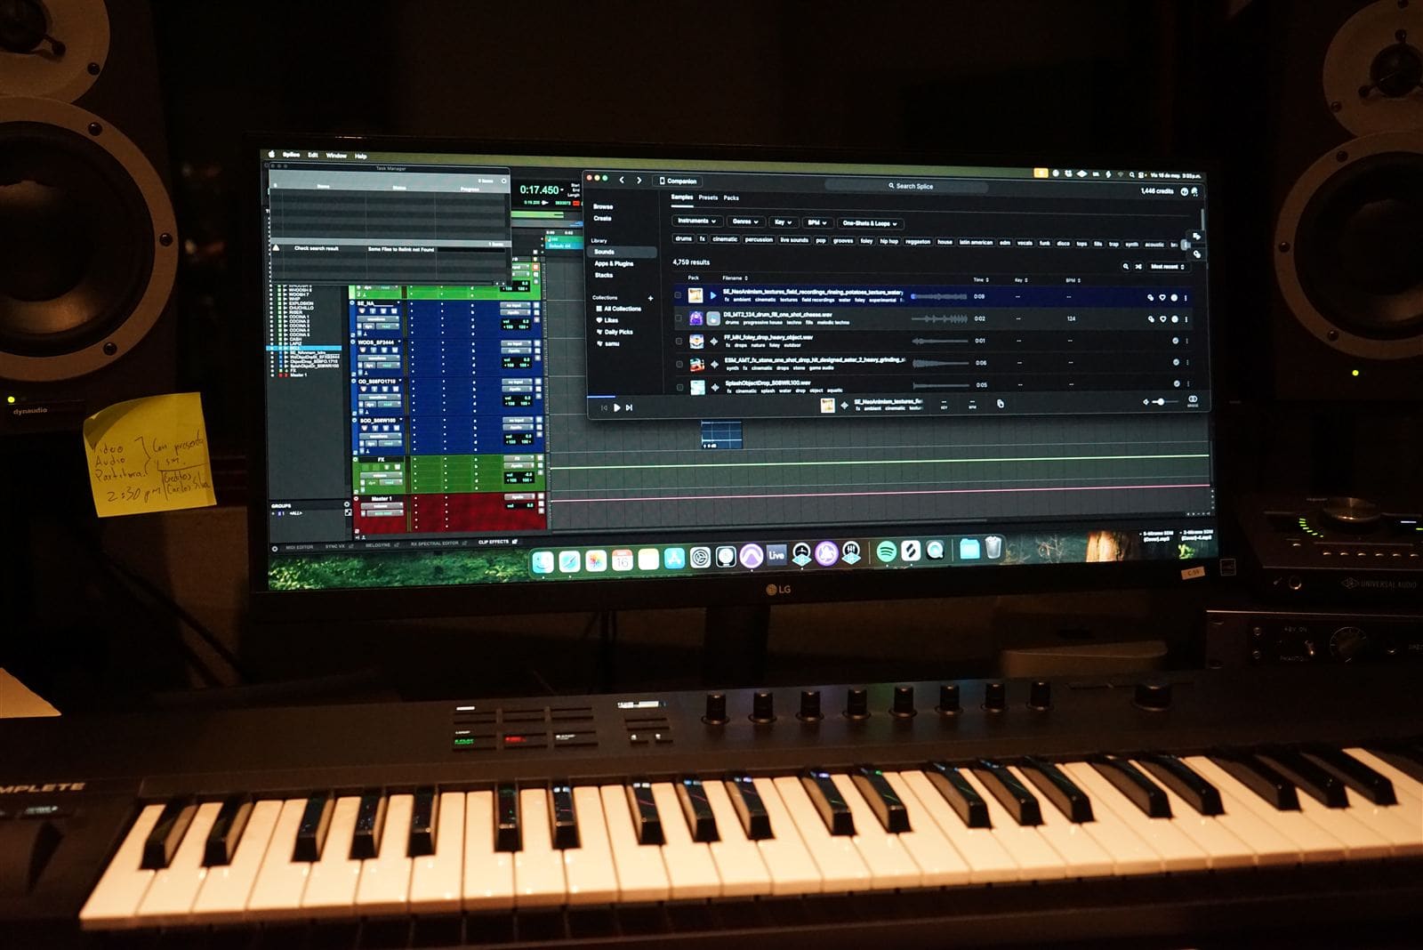The height and width of the screenshot is (950, 1423).
Task: Play the highlighted SE_NeoAnimism sample row
Action: coord(713,295)
